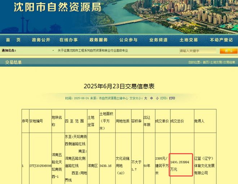Navigate to 业务频道
The image size is (238, 184).
point(158,40)
